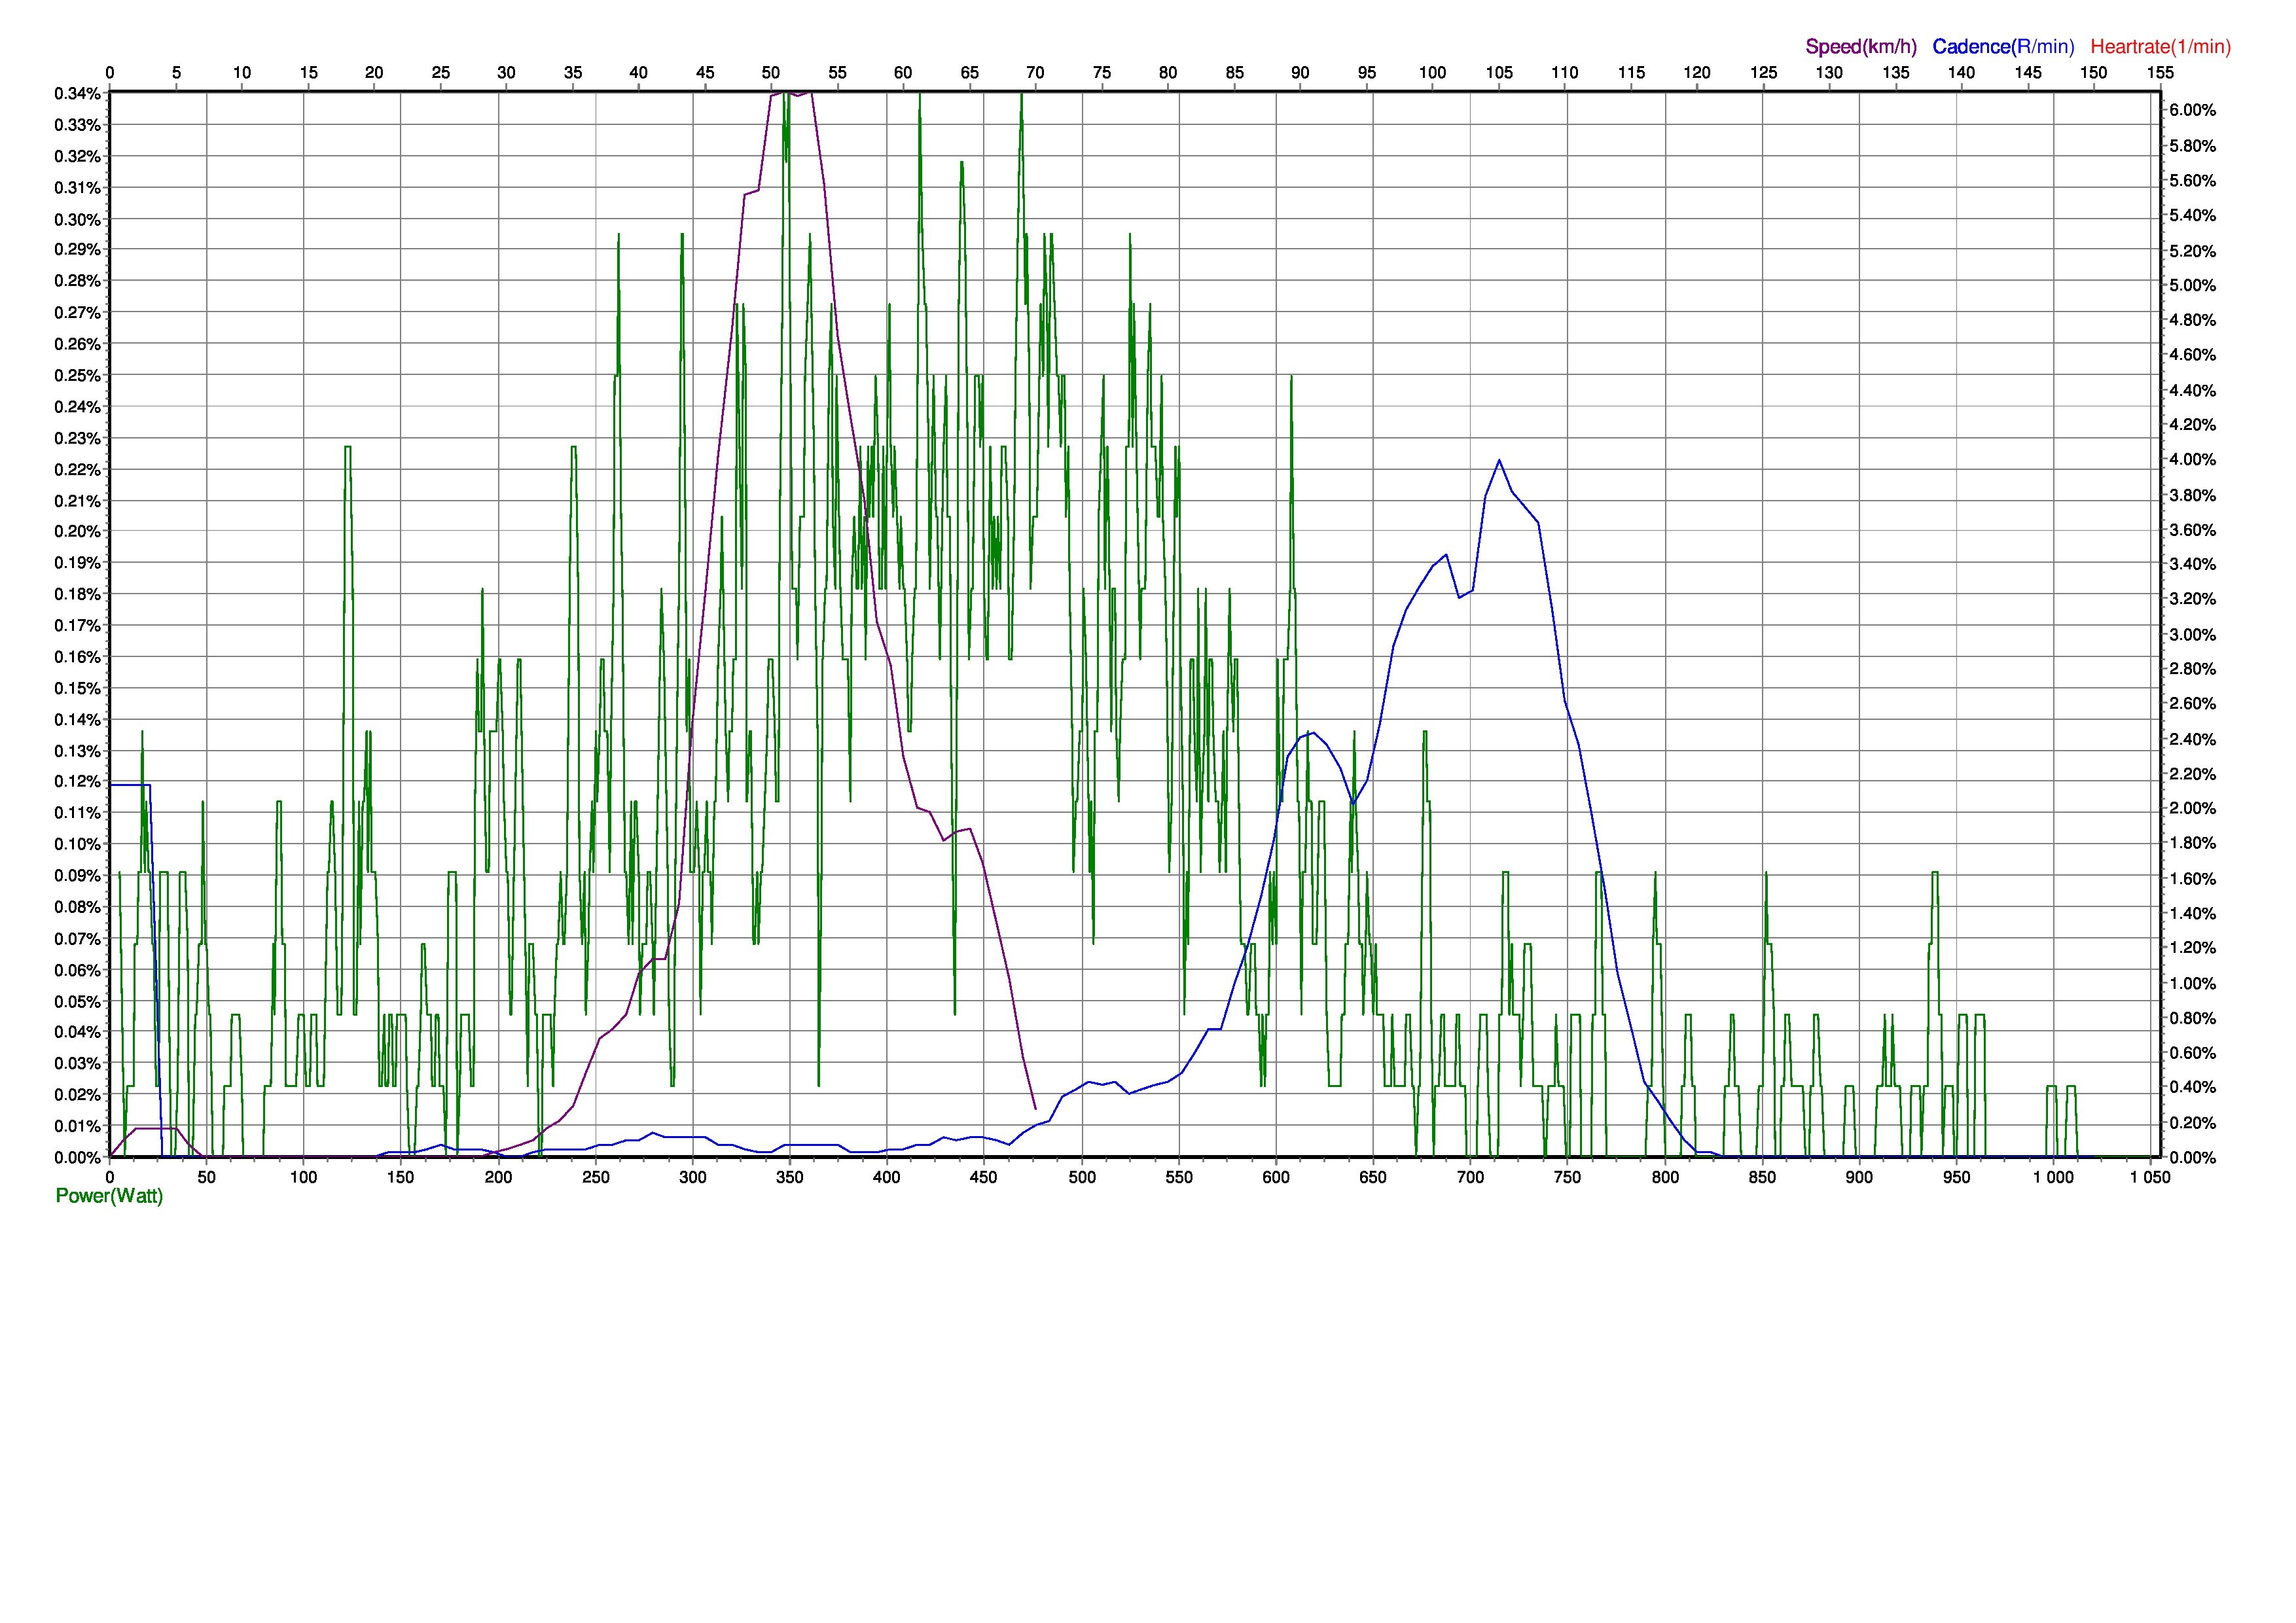The image size is (2296, 1623).
Task: Choose the 95 top axis label
Action: (x=1366, y=72)
